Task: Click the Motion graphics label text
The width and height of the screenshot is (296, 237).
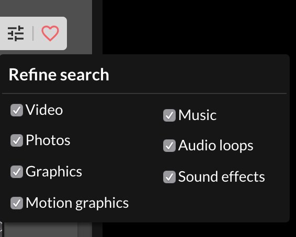Action: (x=77, y=203)
